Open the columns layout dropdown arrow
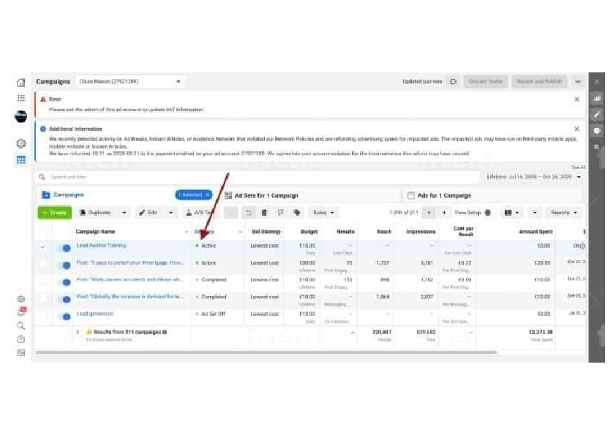The image size is (616, 435). click(x=517, y=213)
